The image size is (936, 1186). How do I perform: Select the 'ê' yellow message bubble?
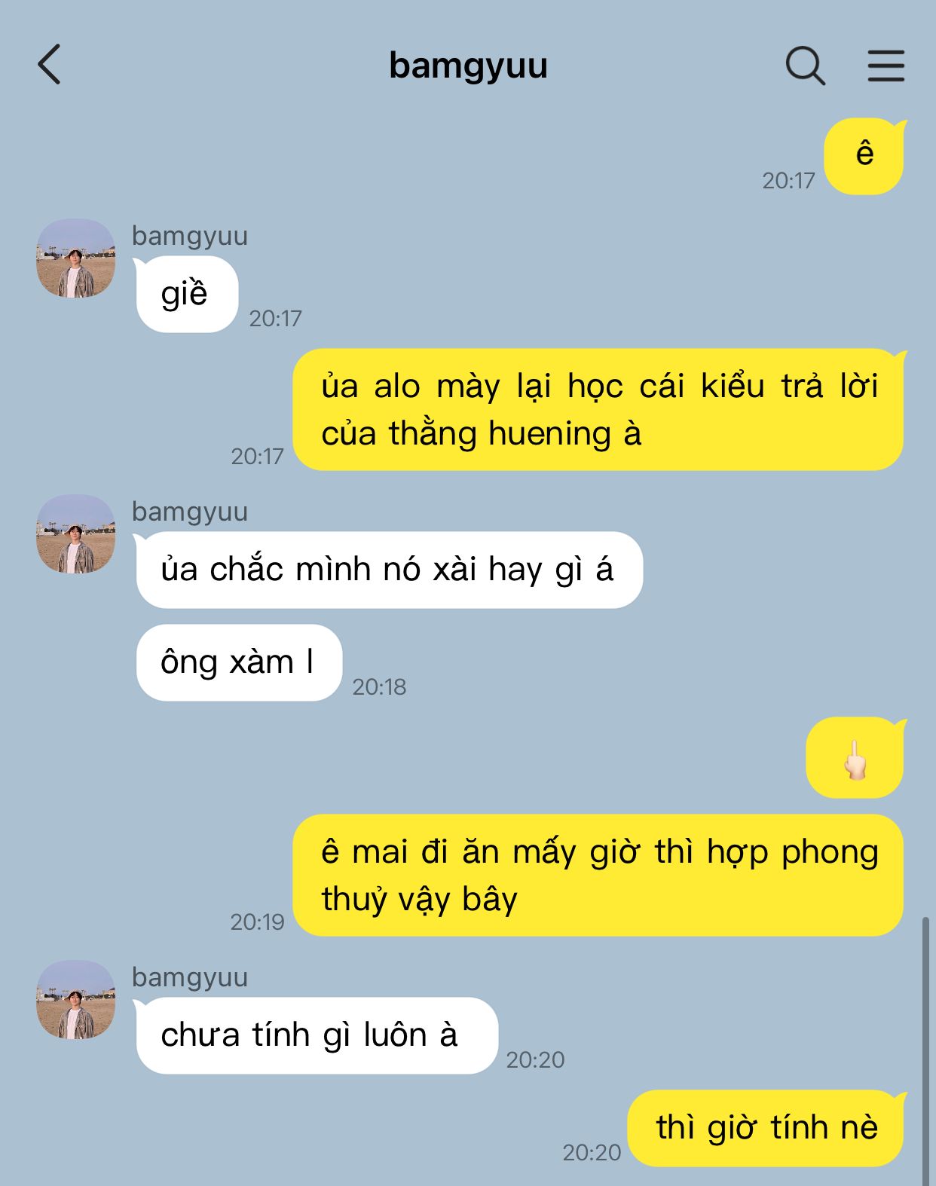[864, 156]
